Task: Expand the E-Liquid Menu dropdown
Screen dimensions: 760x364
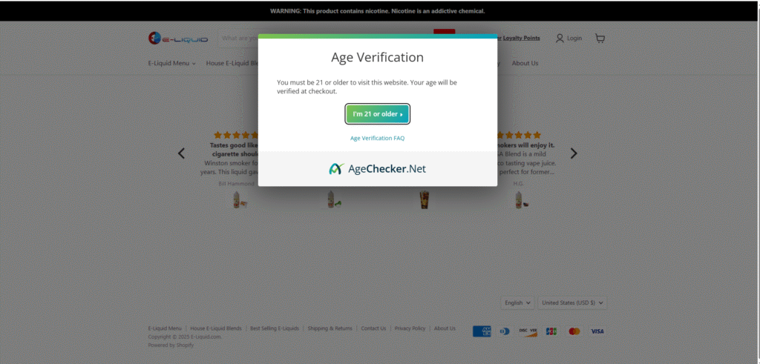Action: [171, 64]
